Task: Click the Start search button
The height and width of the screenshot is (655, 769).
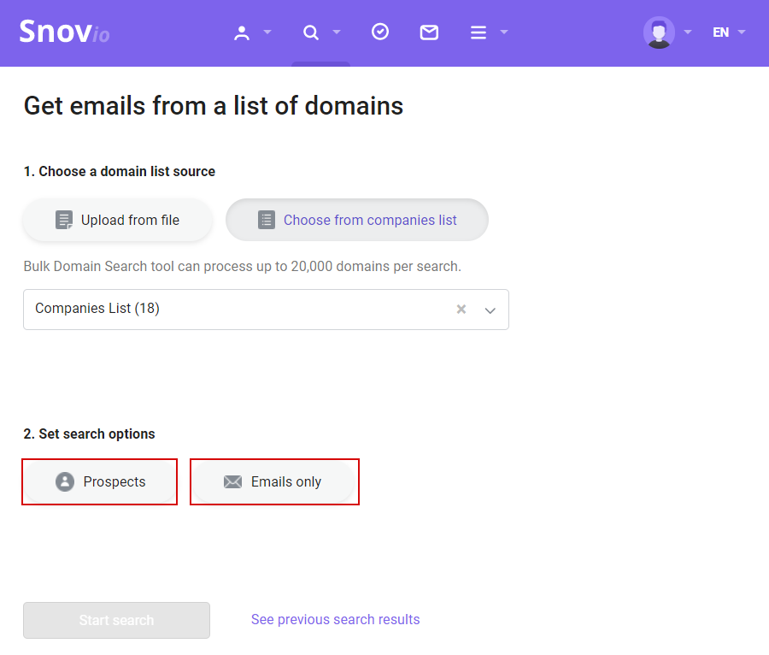Action: tap(117, 620)
